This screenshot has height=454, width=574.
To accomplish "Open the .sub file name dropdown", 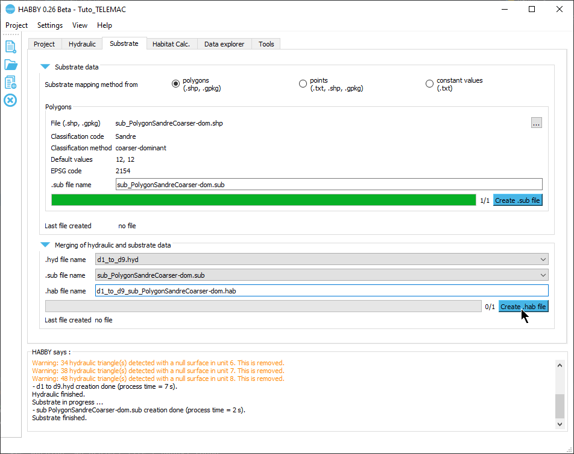I will click(321, 275).
